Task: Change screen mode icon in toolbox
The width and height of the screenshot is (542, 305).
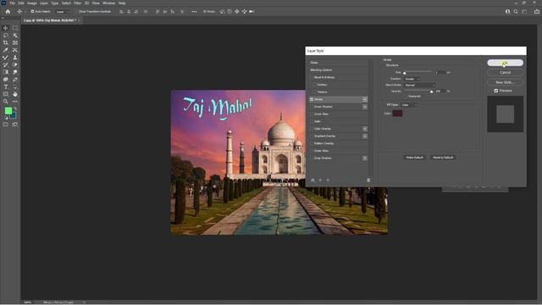Action: point(15,125)
